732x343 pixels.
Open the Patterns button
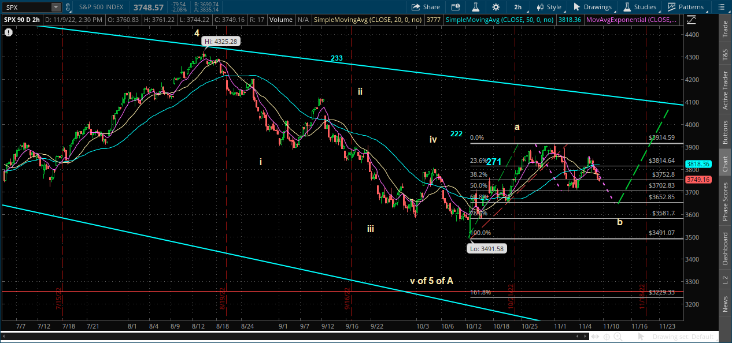[686, 7]
